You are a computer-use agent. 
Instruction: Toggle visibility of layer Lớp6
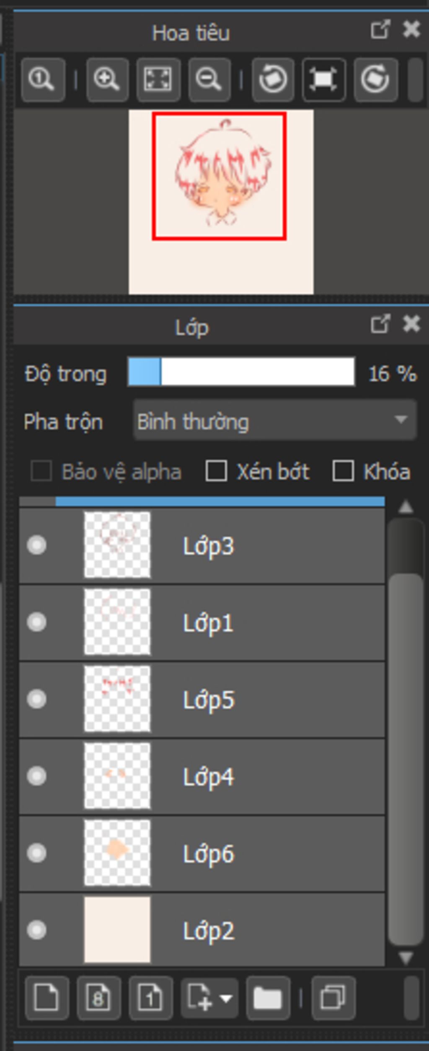point(37,853)
